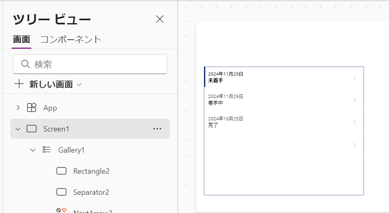Close the ツリー ビュー panel

160,19
